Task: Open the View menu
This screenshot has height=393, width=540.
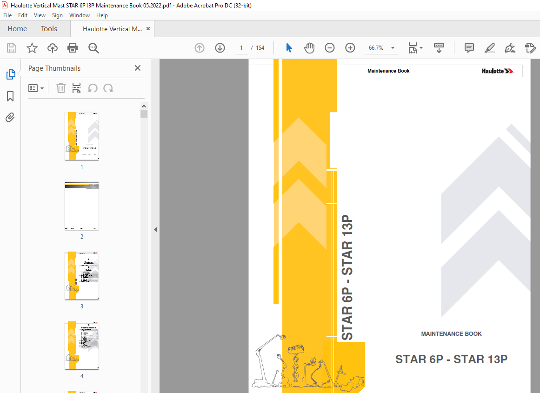Action: pyautogui.click(x=40, y=15)
